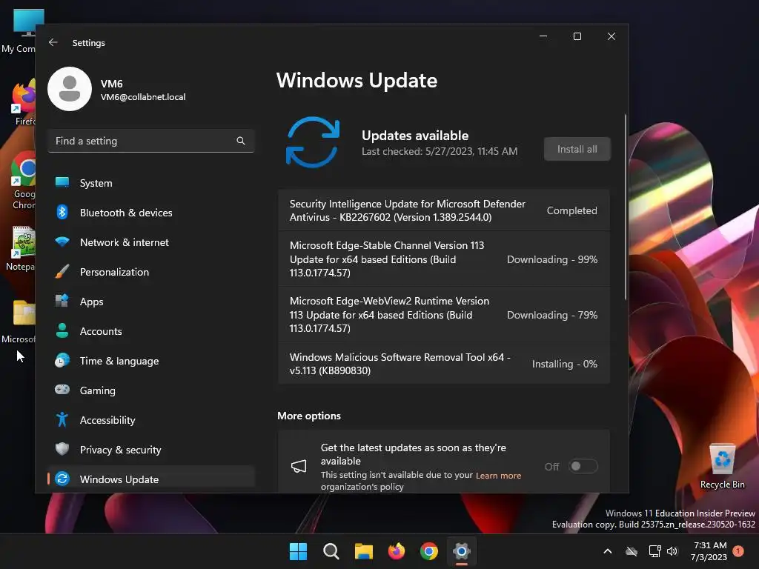Go to Network & internet settings

coord(151,242)
